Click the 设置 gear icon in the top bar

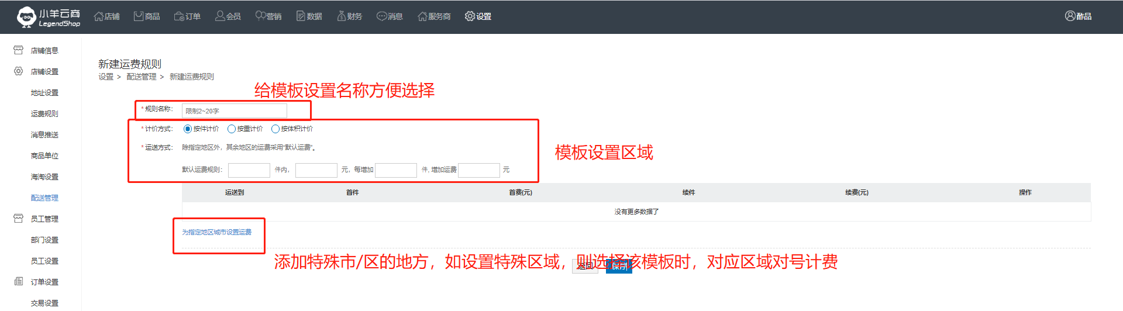tap(470, 16)
